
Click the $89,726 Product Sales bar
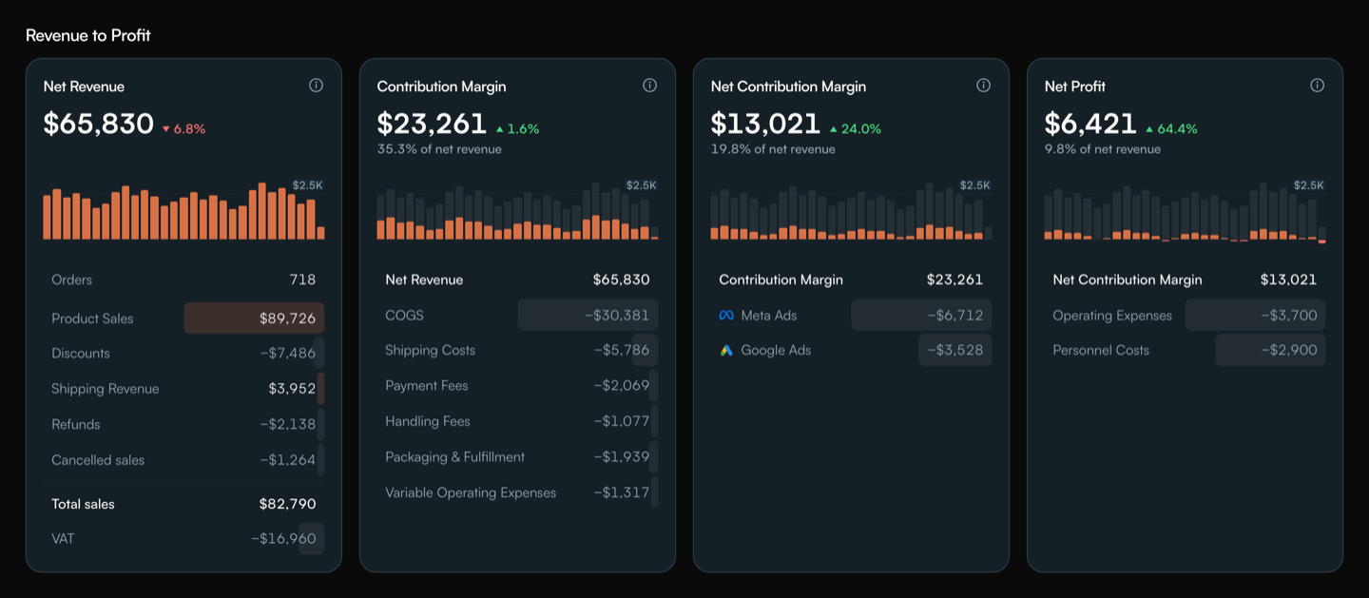coord(254,318)
